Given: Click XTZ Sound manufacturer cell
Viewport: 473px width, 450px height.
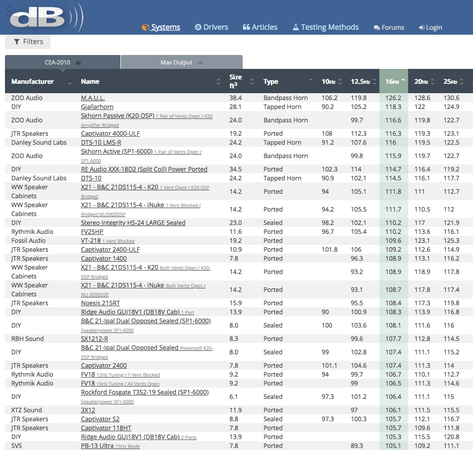Looking at the screenshot, I should pos(27,410).
